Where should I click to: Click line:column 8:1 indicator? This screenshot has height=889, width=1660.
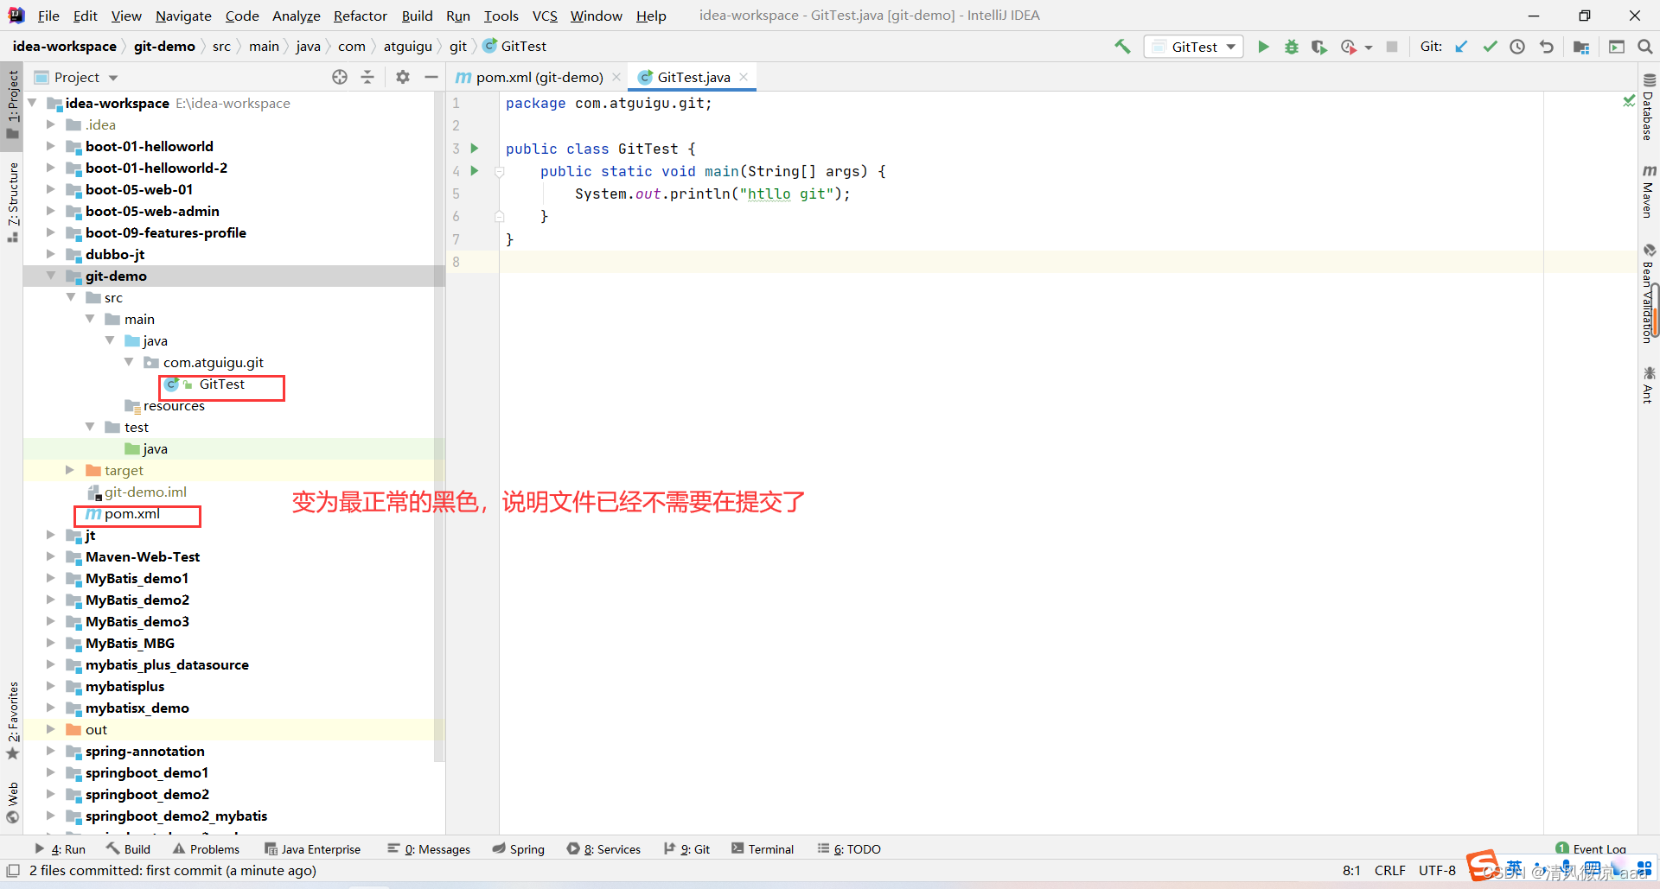(x=1351, y=871)
